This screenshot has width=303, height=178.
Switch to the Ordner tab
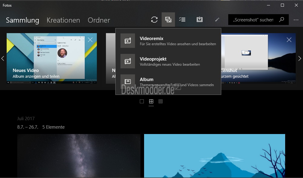coord(99,20)
